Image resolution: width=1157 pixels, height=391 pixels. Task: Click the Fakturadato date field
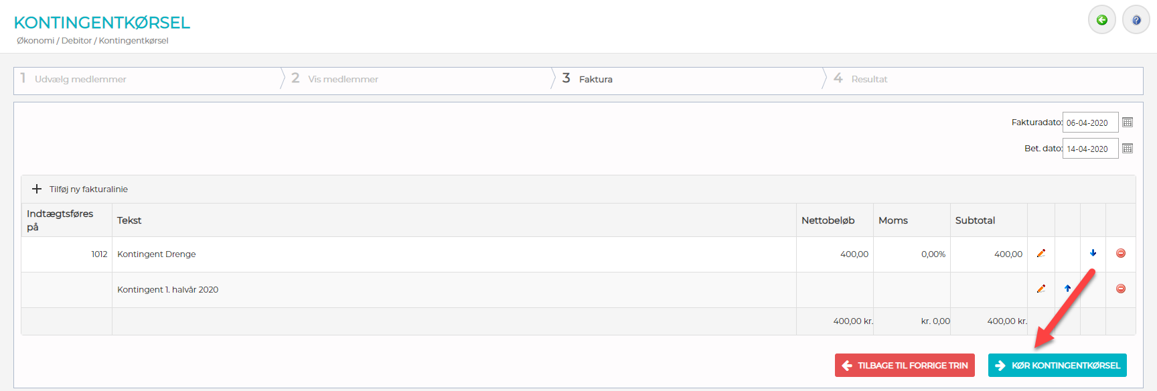pos(1089,123)
